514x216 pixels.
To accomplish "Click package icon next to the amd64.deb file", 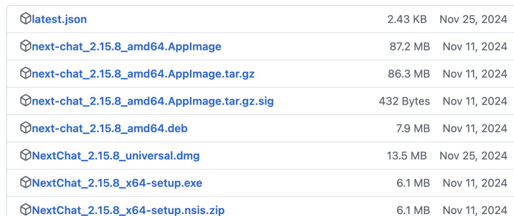I will (25, 128).
